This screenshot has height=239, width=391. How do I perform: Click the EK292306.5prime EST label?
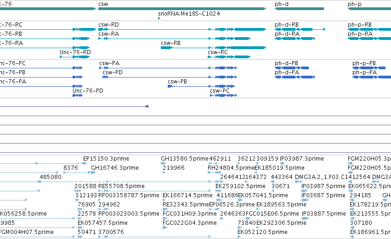pyautogui.click(x=281, y=223)
